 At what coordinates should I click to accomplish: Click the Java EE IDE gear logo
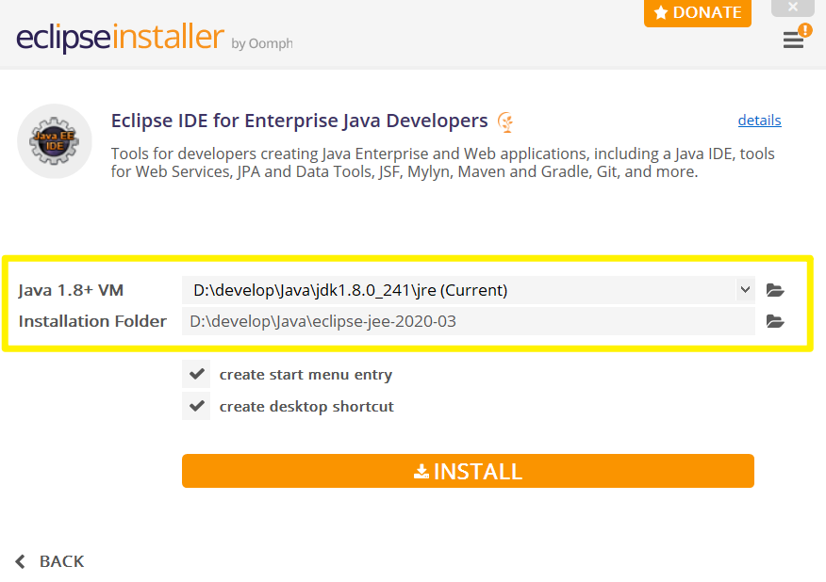(55, 141)
